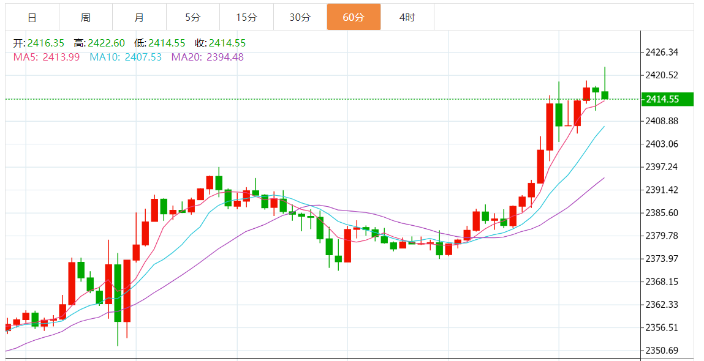704x361 pixels.
Task: Click the 2385.60 price axis label
Action: point(662,212)
